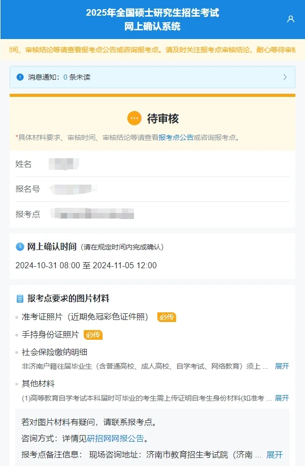Open the 研招网网报公告 link
Image resolution: width=305 pixels, height=466 pixels.
116,438
